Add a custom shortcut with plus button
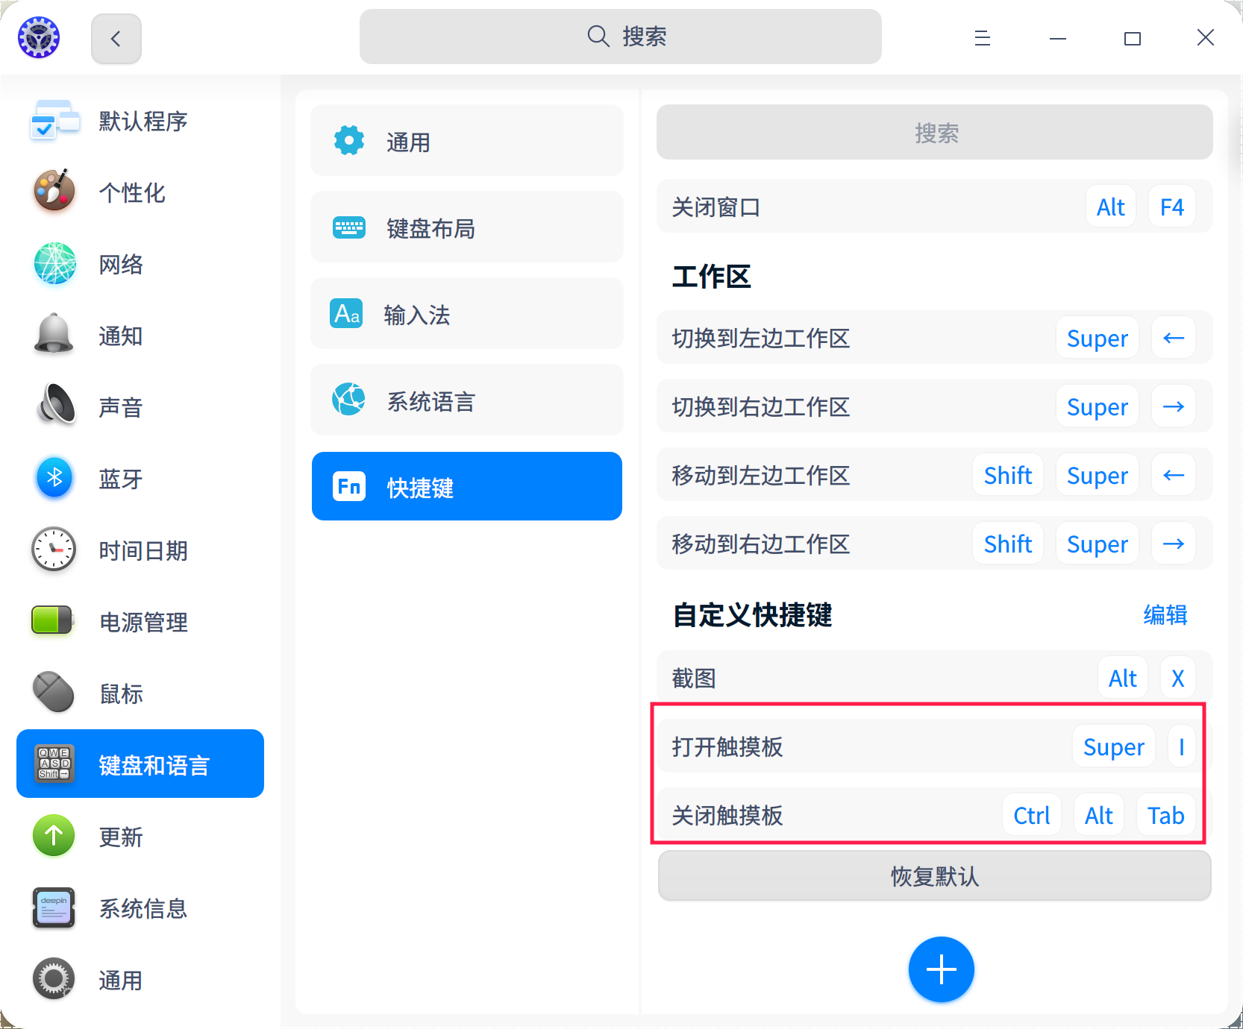Image resolution: width=1243 pixels, height=1029 pixels. pyautogui.click(x=942, y=969)
